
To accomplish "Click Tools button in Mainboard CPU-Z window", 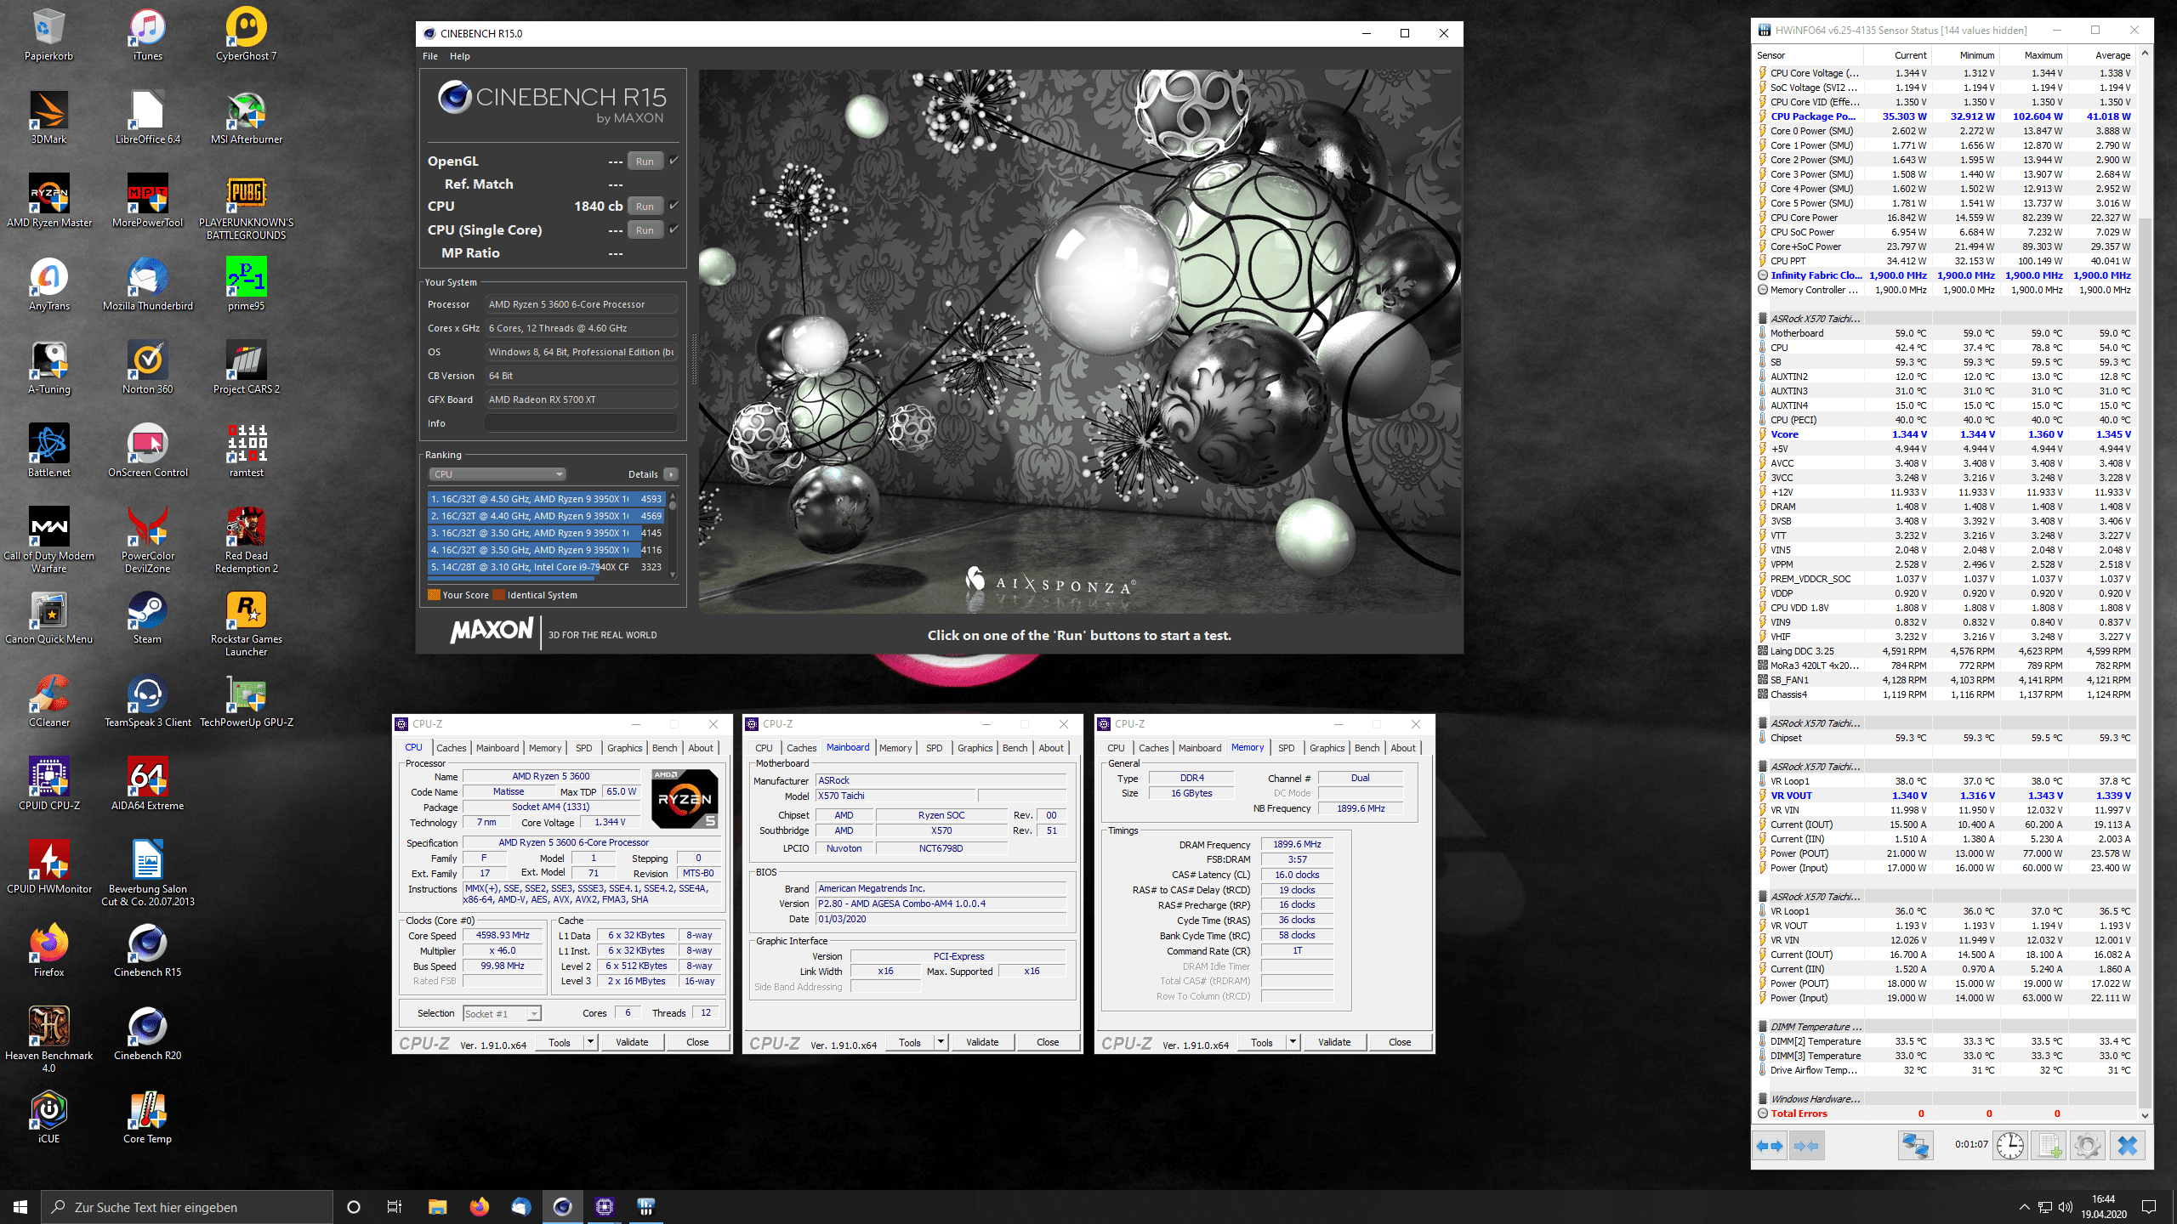I will 910,1042.
